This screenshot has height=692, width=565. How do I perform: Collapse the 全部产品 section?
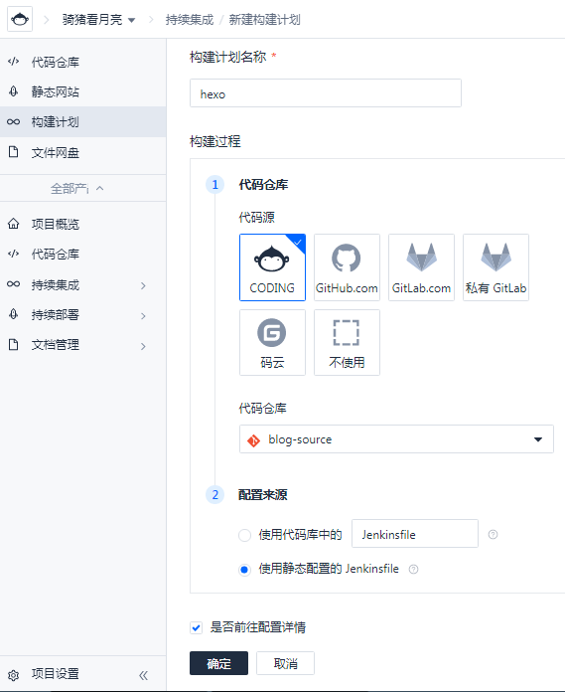77,189
